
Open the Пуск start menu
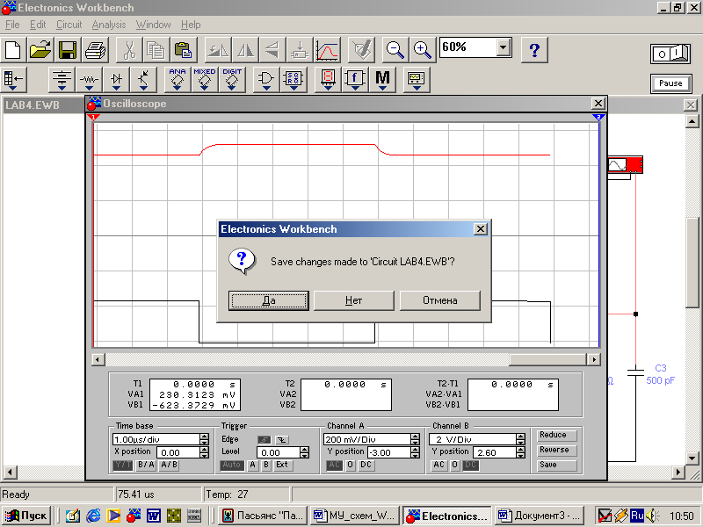click(x=26, y=516)
